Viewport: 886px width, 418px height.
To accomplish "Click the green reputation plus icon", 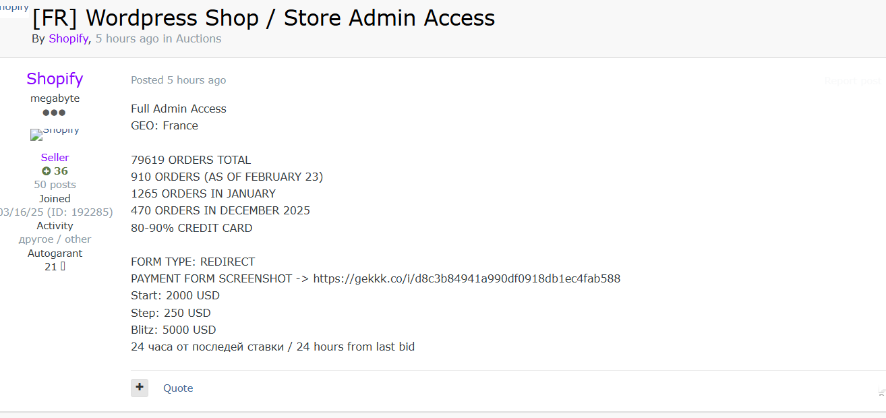I will pyautogui.click(x=47, y=171).
